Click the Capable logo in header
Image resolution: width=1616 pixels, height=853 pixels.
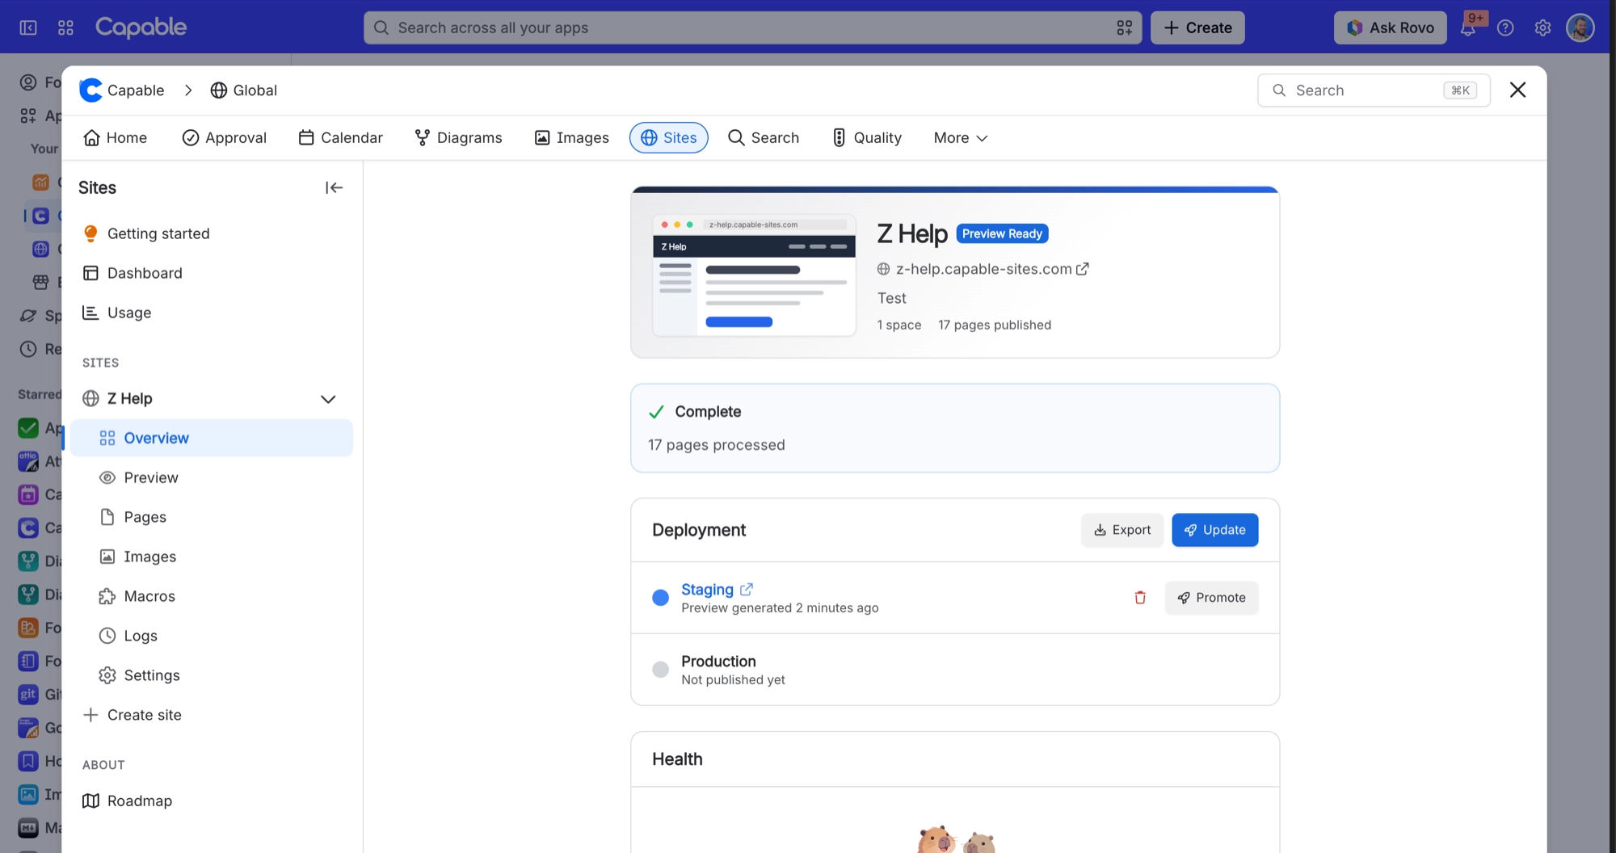(141, 27)
